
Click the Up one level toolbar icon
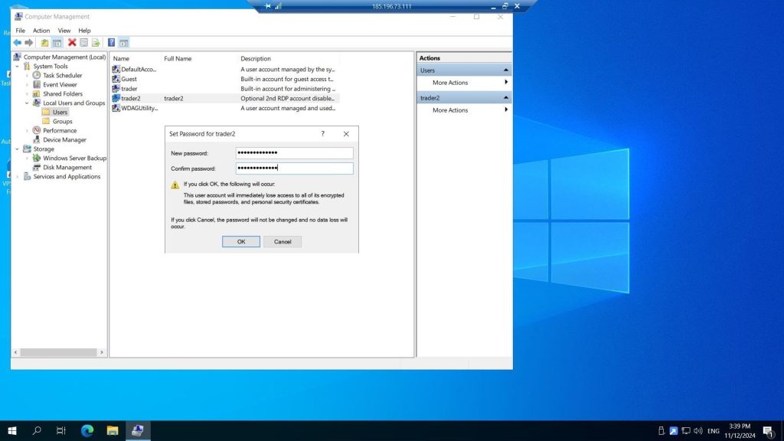pyautogui.click(x=44, y=43)
